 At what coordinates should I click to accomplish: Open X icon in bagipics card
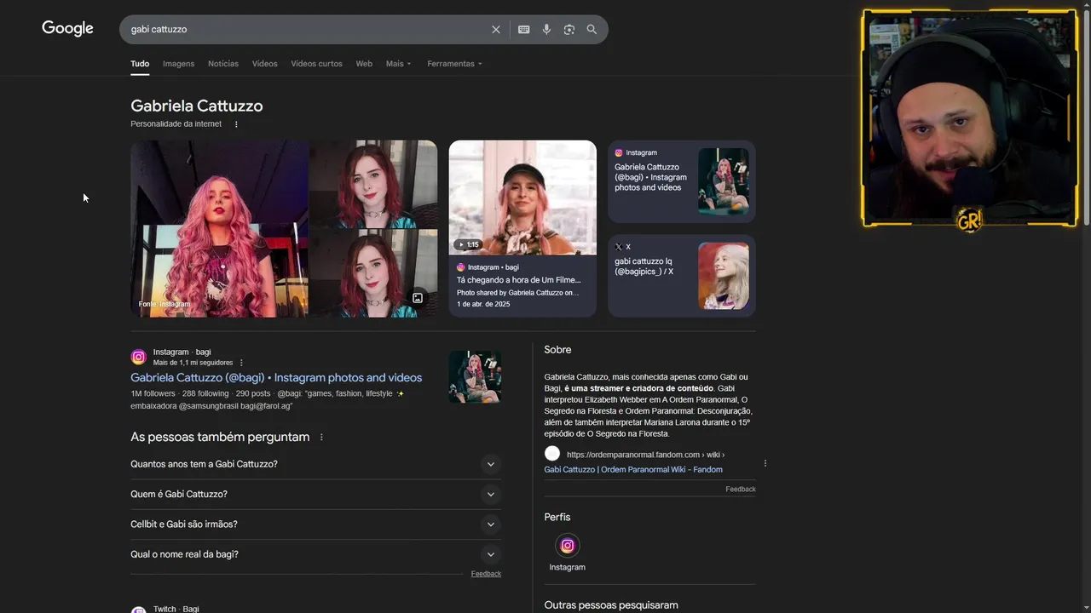tap(619, 247)
